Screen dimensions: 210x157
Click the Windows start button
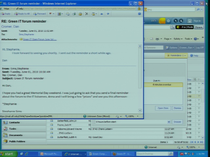click(x=9, y=154)
